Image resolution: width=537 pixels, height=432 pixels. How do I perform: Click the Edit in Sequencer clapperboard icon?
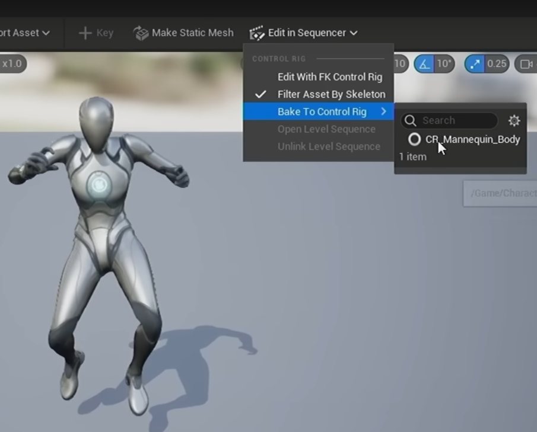(257, 33)
